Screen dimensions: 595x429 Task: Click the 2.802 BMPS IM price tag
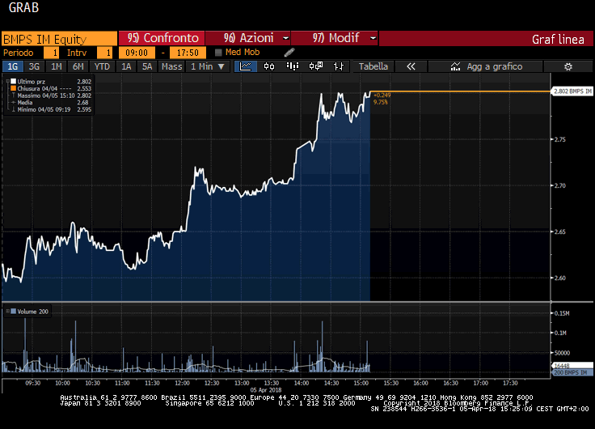[572, 91]
